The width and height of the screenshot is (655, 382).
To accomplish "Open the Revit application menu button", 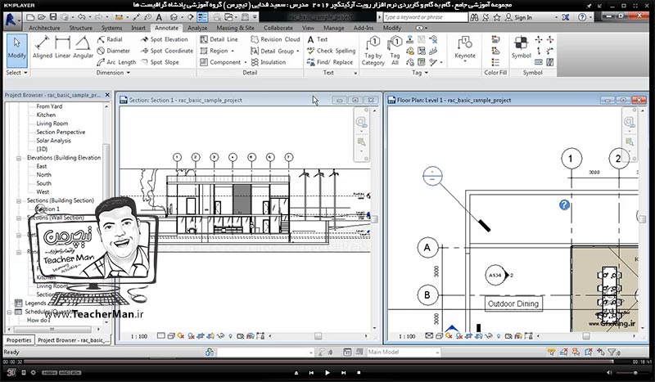I will point(11,19).
